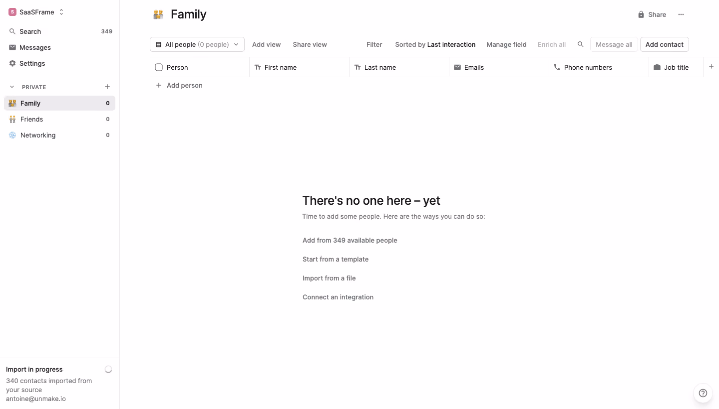Click the Emails column header
This screenshot has height=409, width=719.
point(499,67)
